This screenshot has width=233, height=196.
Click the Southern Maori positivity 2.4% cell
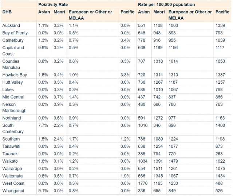pos(58,139)
